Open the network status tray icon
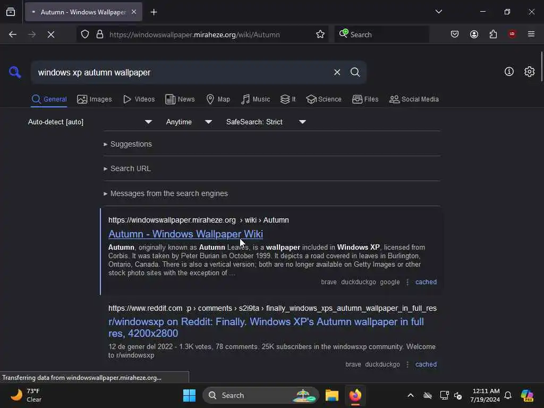This screenshot has width=544, height=408. point(444,395)
